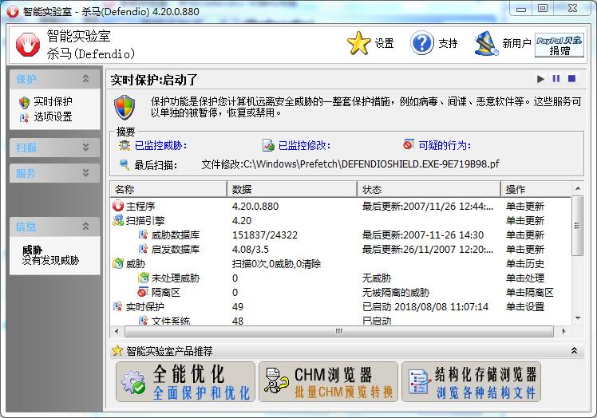Click the large shield icon in protection description
Screen dimensions: 597x418
pos(125,108)
